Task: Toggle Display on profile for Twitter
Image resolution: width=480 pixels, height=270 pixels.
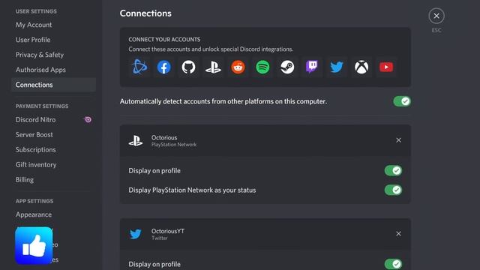Action: pyautogui.click(x=393, y=264)
